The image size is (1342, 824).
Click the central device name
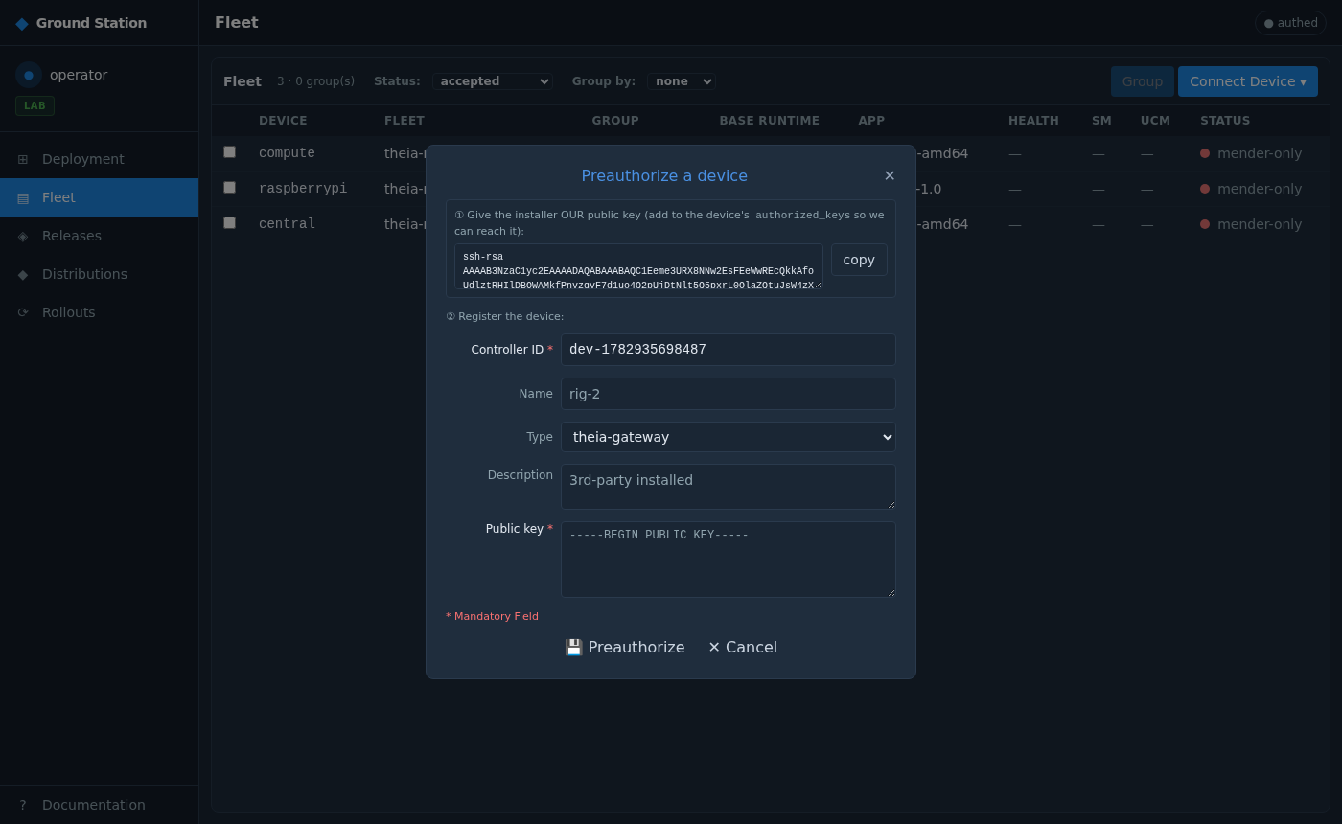(287, 224)
